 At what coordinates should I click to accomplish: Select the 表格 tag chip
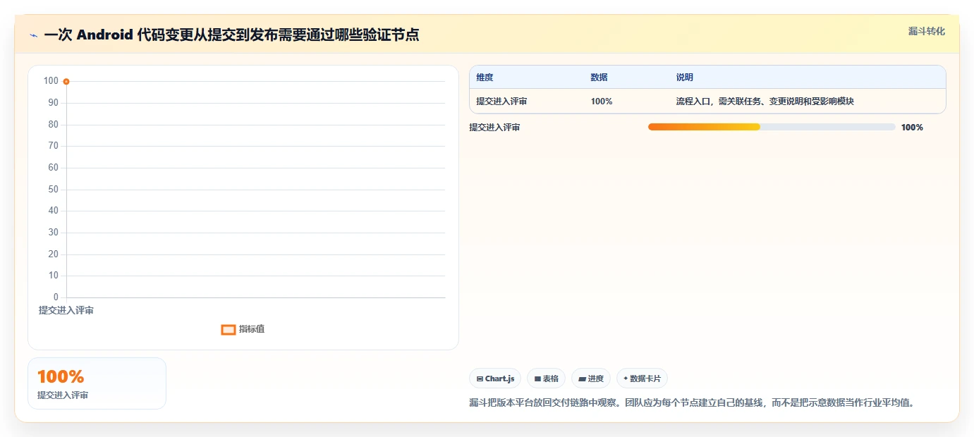[x=546, y=378]
